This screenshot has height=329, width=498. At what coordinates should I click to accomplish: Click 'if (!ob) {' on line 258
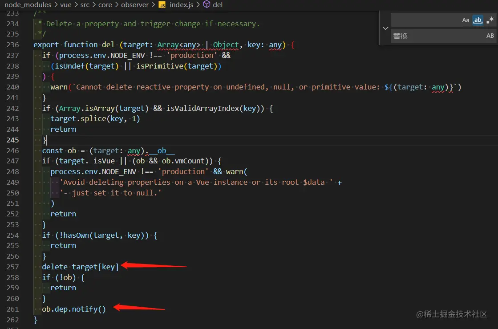pyautogui.click(x=63, y=277)
